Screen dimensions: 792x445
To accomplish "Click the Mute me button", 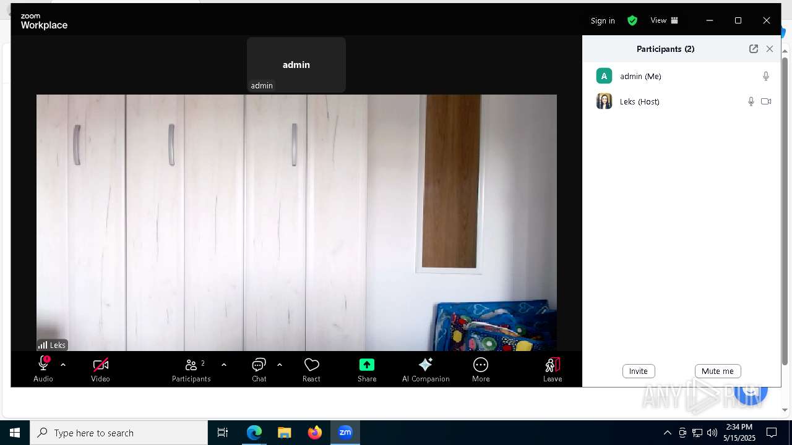I will coord(718,371).
